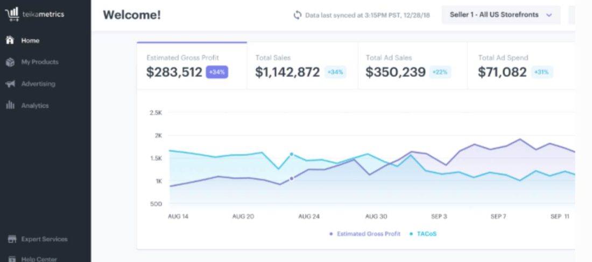Select the Total Ad Spend metric tab
This screenshot has width=592, height=262.
521,66
